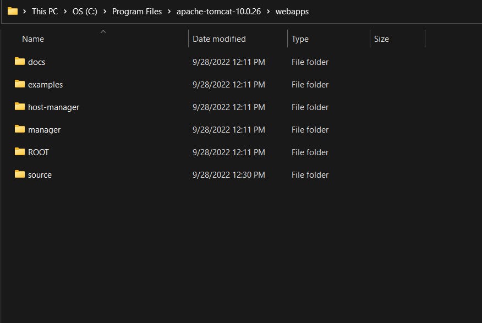Select the examples folder name

pyautogui.click(x=46, y=85)
